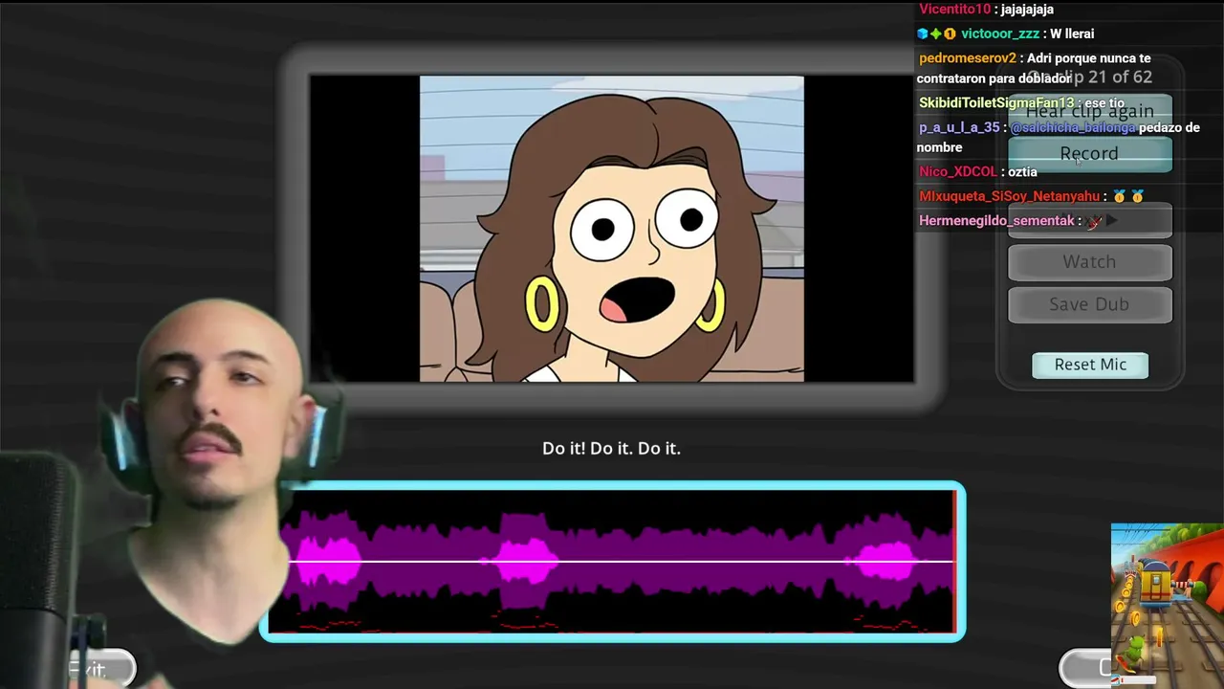Click the "Do it! Do it. Do it." subtitle
Screen dimensions: 1224x689
pos(611,448)
